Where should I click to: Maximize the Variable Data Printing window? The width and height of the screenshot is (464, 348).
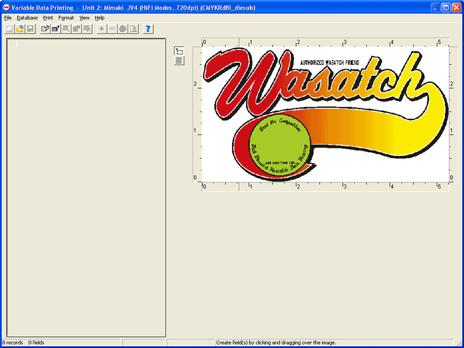(x=446, y=8)
